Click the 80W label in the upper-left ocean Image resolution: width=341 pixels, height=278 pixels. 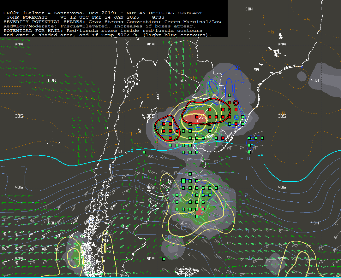click(52, 80)
